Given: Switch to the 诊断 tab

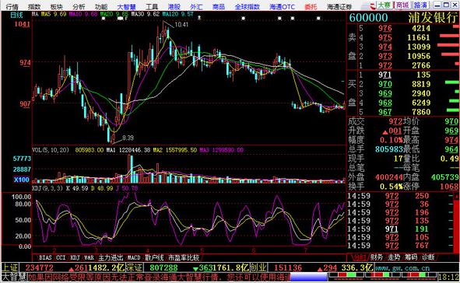Looking at the screenshot, I should tap(428, 257).
